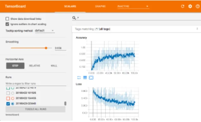Screen dimensions: 201x122
Task: Click the TensorBoard title in header
Action: coord(15,6)
